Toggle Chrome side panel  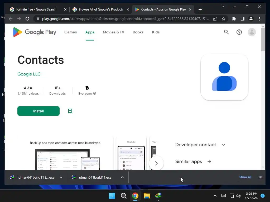pyautogui.click(x=243, y=19)
